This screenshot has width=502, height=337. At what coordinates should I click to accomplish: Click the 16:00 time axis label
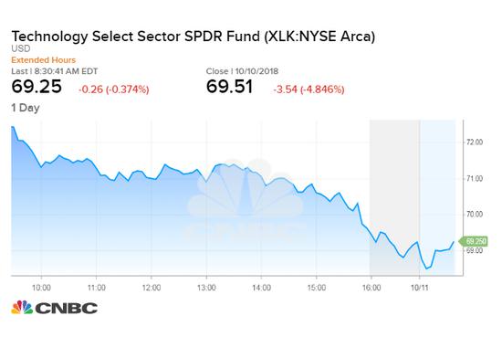click(371, 288)
